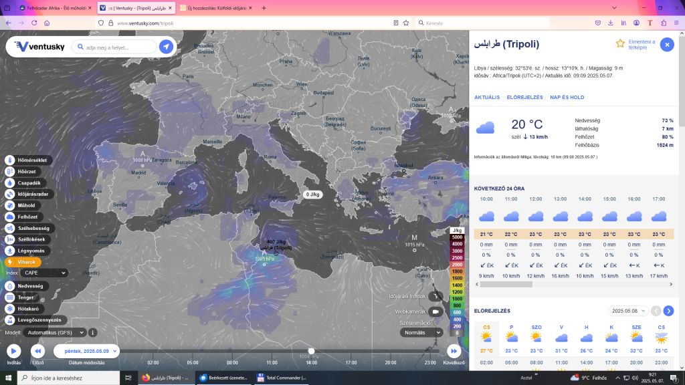This screenshot has height=385, width=685.
Task: Add Tripoli to favorites with the star
Action: click(620, 43)
